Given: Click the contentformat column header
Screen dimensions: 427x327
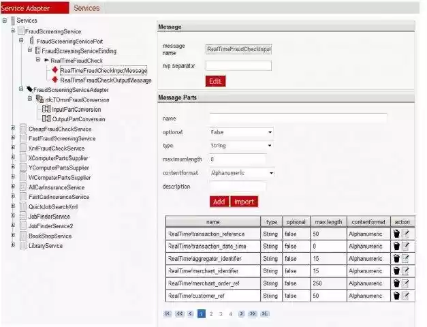Looking at the screenshot, I should click(368, 222).
